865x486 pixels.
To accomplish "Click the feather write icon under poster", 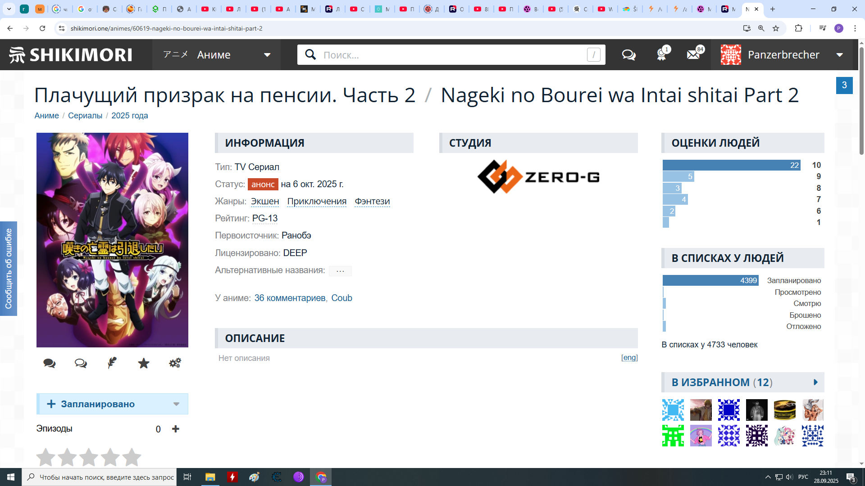I will pyautogui.click(x=112, y=363).
